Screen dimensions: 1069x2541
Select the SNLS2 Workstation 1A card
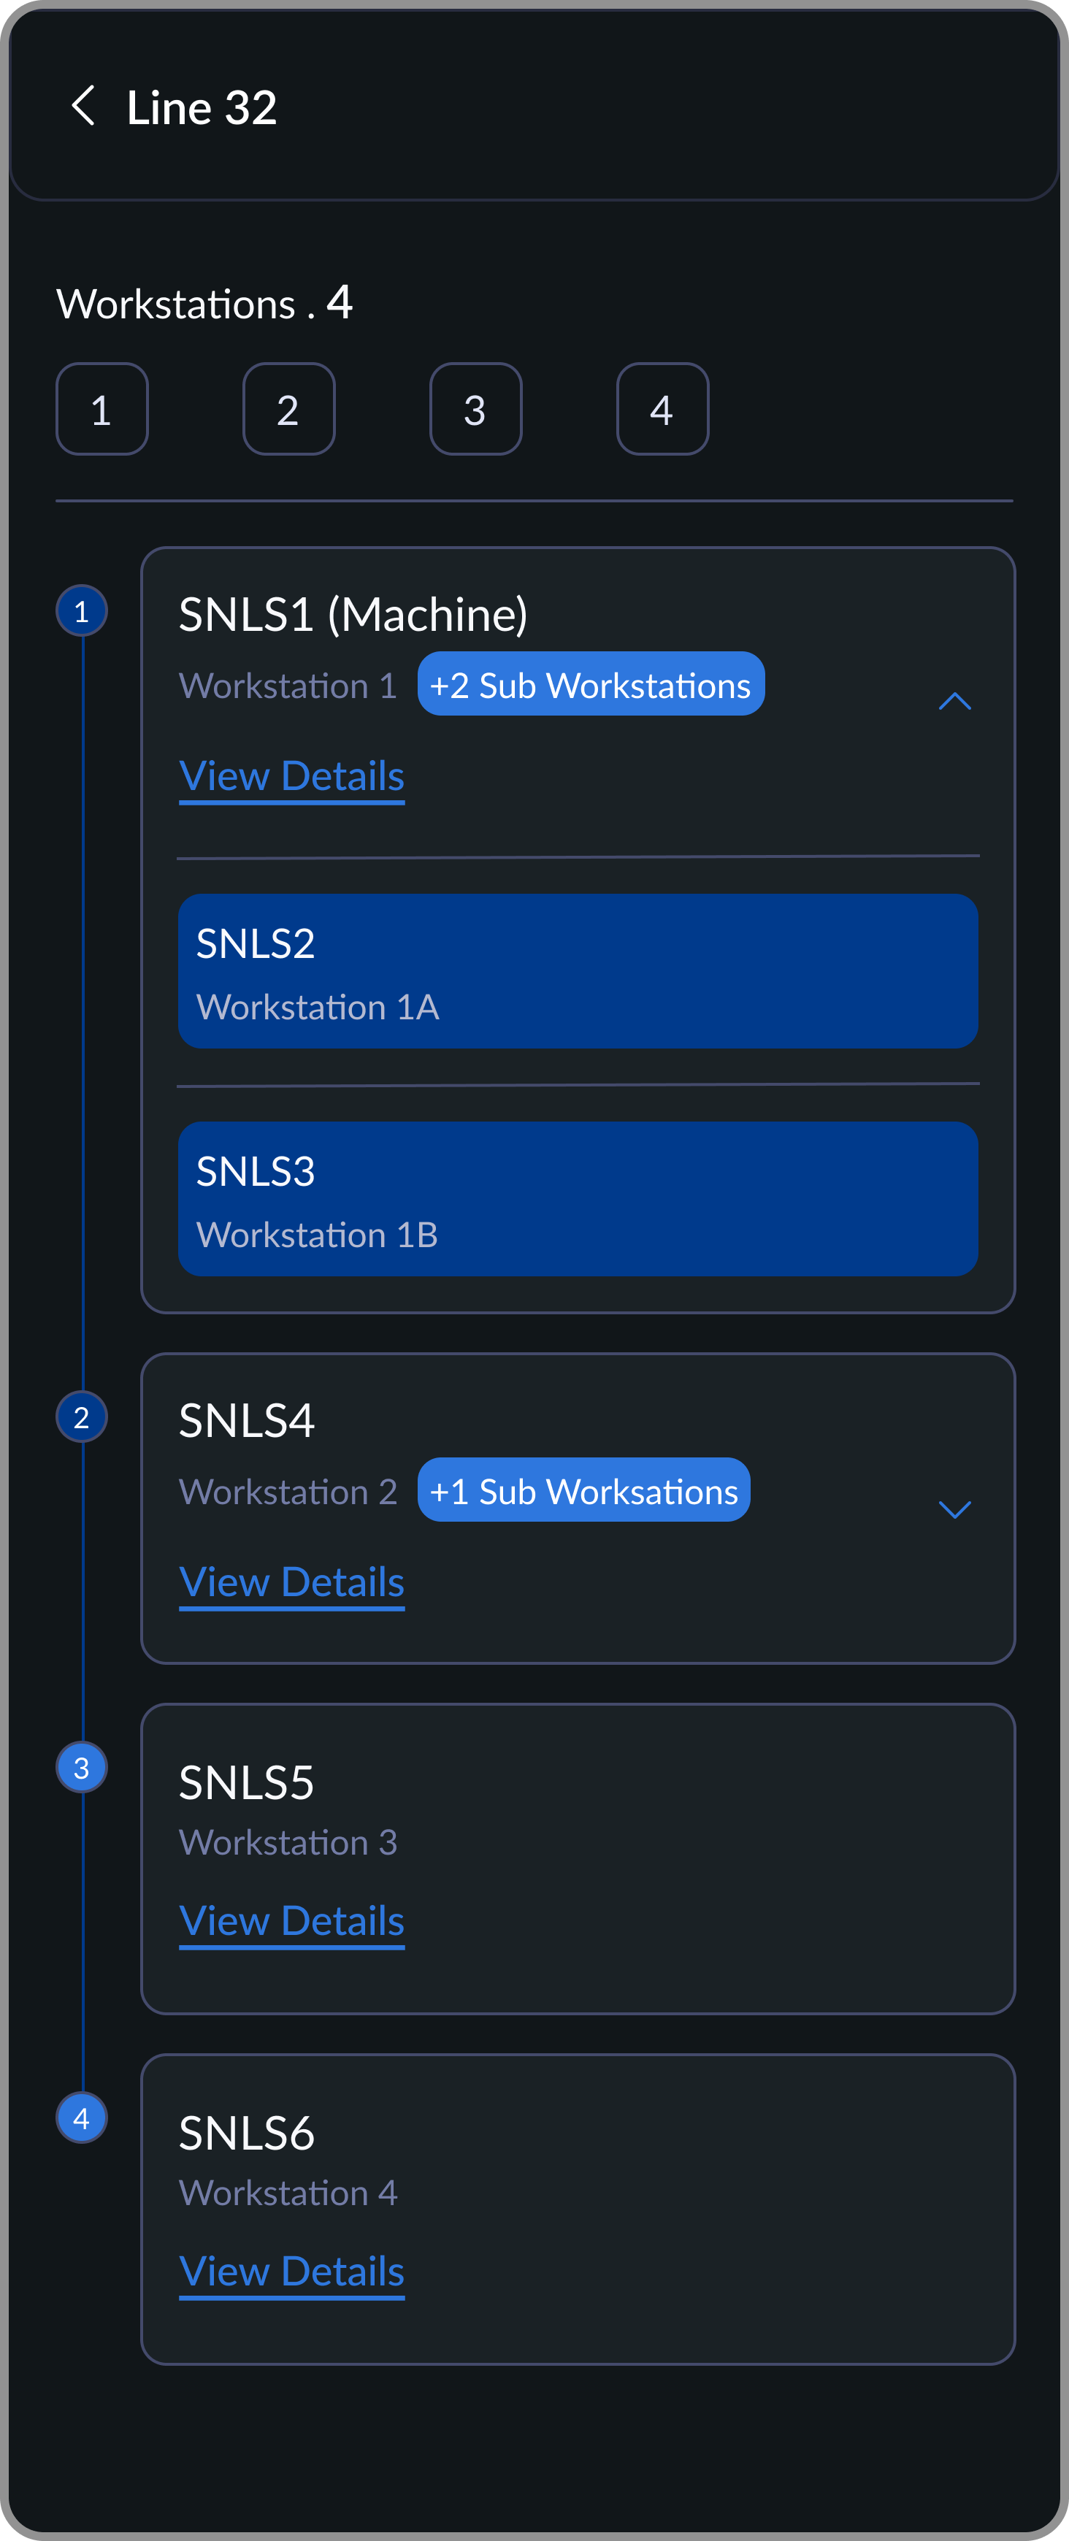pos(576,972)
